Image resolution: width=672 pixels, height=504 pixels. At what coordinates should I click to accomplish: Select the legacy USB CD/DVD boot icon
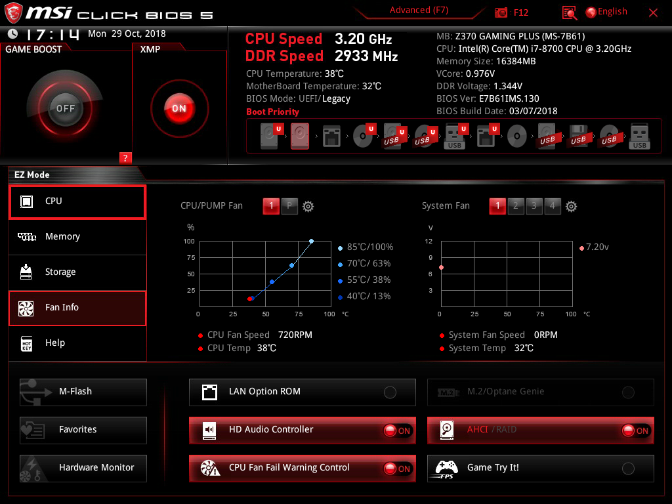(610, 136)
